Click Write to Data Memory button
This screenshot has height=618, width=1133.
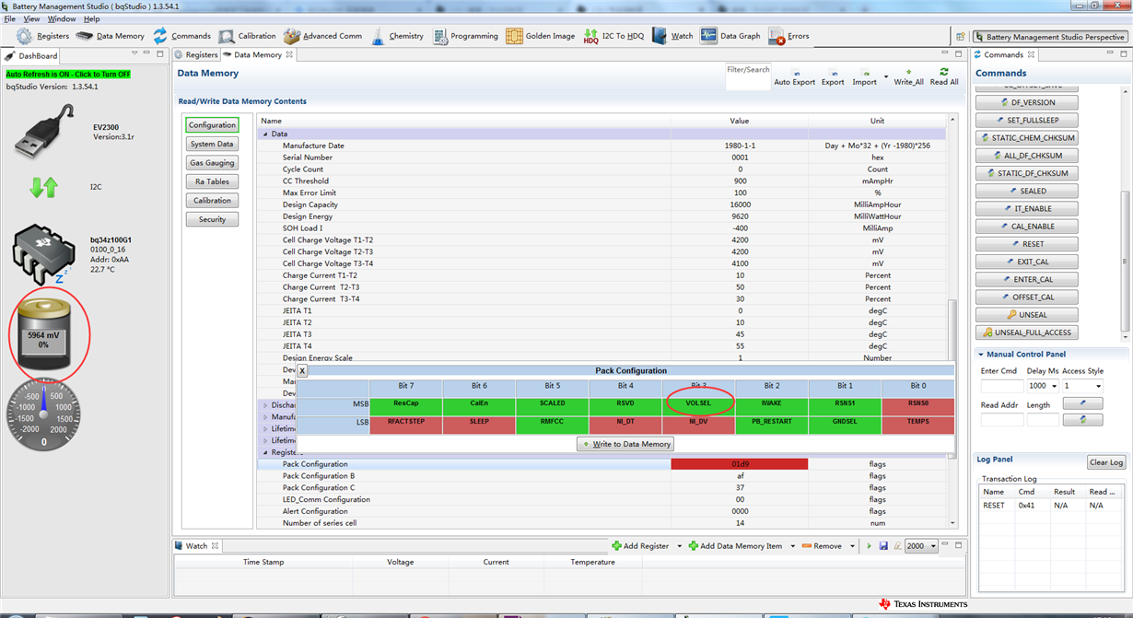point(625,444)
